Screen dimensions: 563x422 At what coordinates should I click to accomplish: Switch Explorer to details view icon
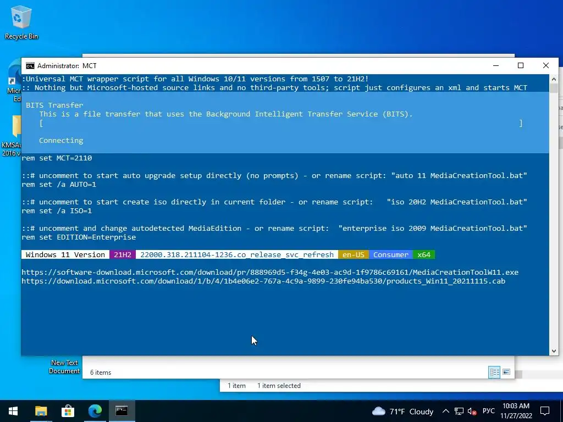pos(494,372)
